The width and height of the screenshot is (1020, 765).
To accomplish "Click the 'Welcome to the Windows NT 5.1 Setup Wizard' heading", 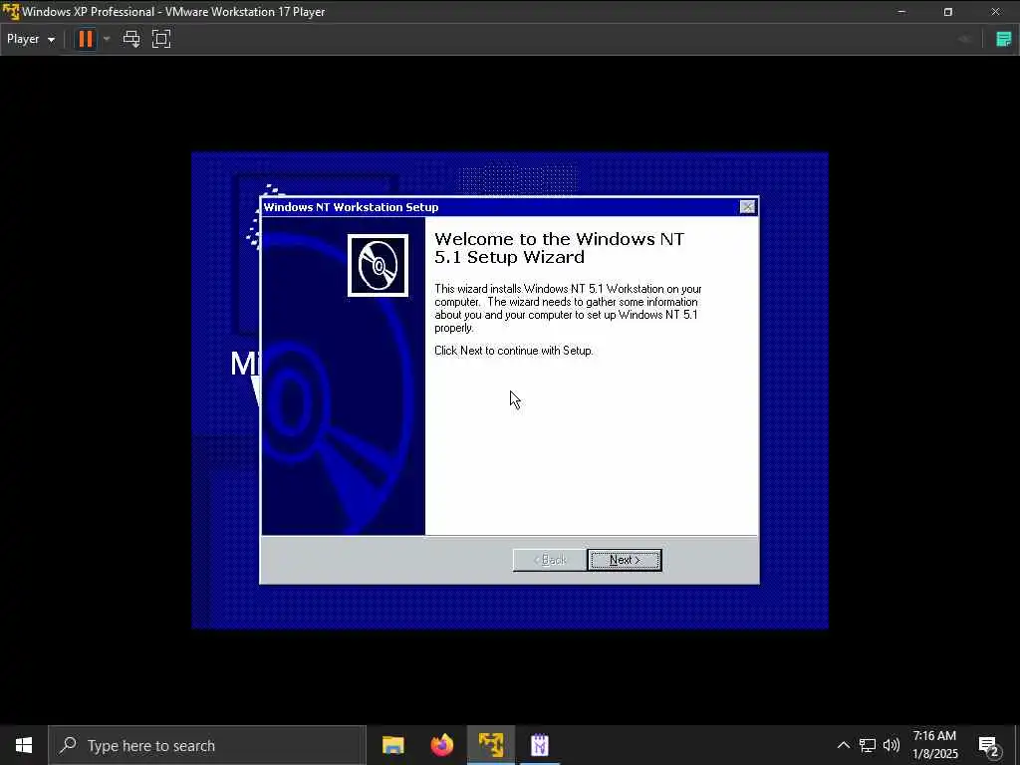I will point(559,248).
